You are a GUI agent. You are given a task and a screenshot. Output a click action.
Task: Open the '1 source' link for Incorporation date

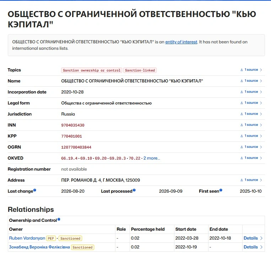[251, 92]
